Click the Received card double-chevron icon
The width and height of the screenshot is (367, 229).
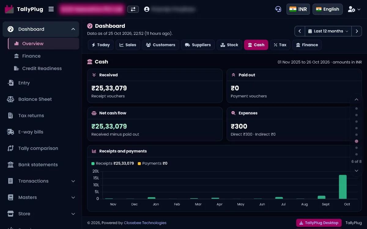click(x=94, y=75)
